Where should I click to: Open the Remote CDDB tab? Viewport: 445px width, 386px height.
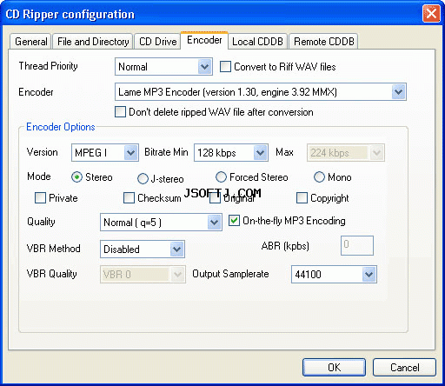click(x=324, y=42)
